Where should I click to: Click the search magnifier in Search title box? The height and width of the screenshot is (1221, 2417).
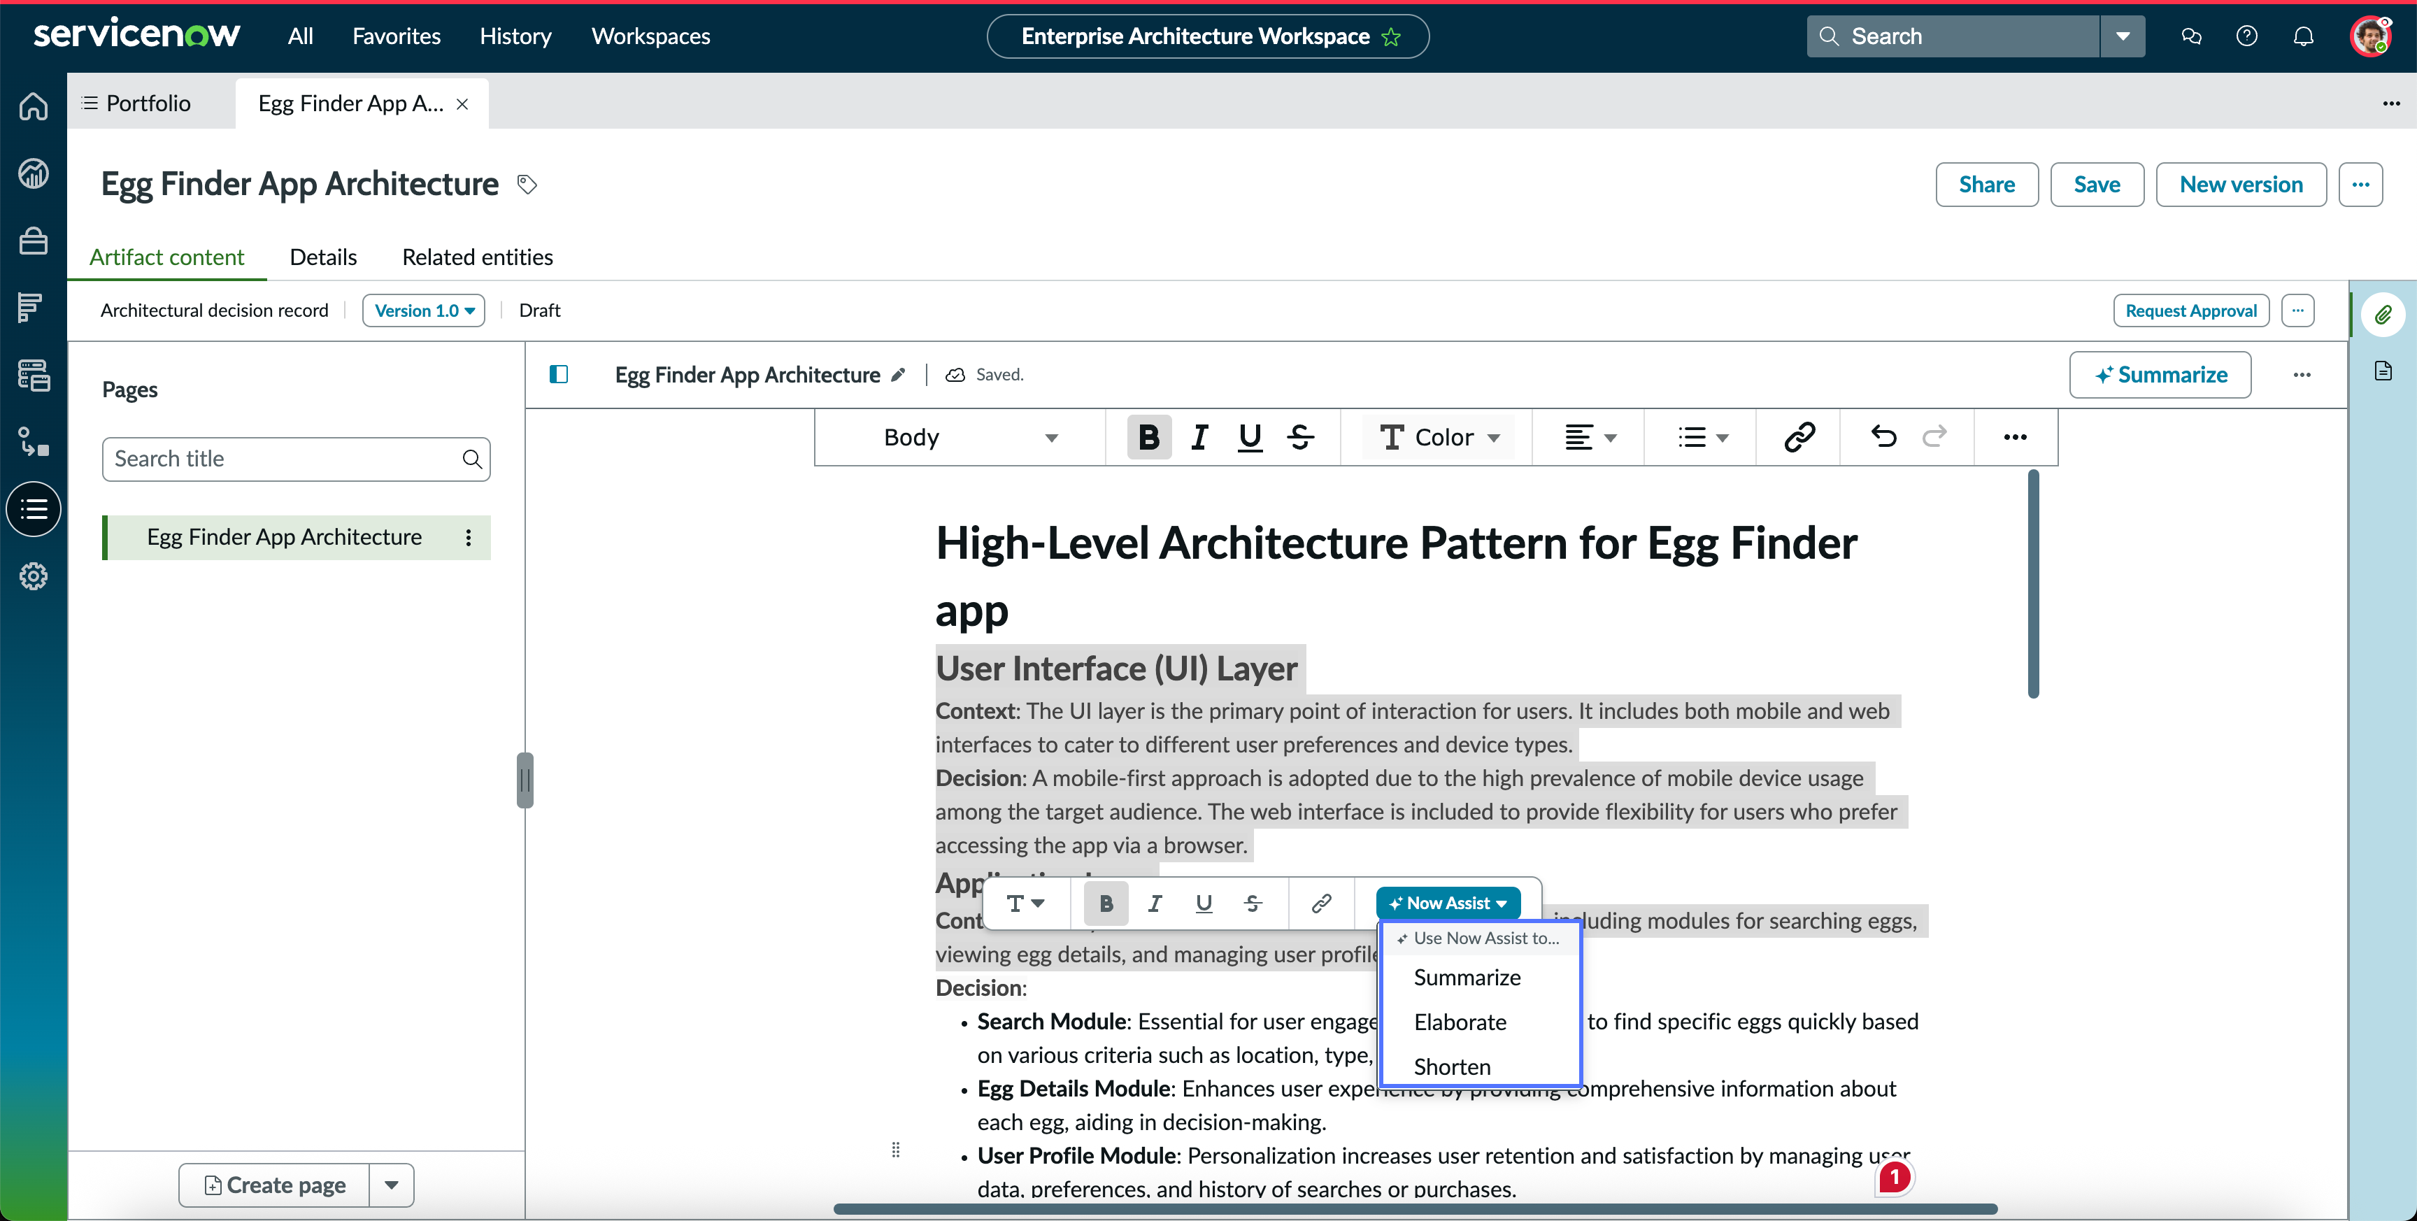coord(472,459)
